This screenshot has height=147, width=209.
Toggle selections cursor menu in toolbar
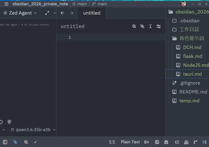tap(150, 26)
